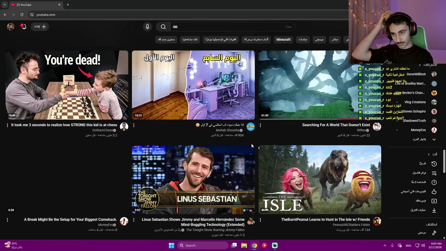Open options menu for the chess video
The width and height of the screenshot is (446, 251).
[x=7, y=125]
